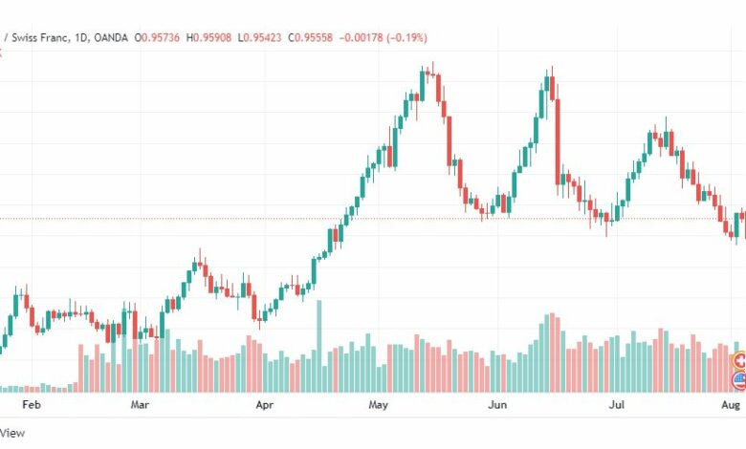The image size is (746, 449).
Task: Click the Jun label on time axis
Action: coord(497,405)
